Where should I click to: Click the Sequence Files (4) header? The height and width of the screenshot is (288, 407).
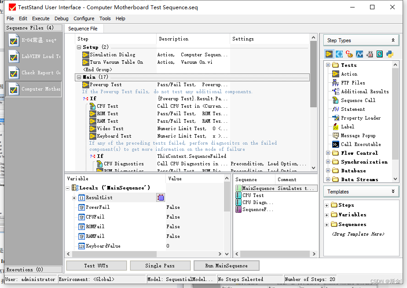33,28
